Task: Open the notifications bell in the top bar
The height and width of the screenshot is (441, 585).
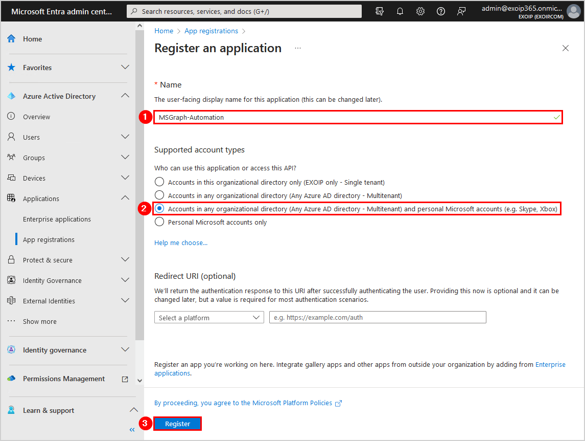Action: (400, 11)
